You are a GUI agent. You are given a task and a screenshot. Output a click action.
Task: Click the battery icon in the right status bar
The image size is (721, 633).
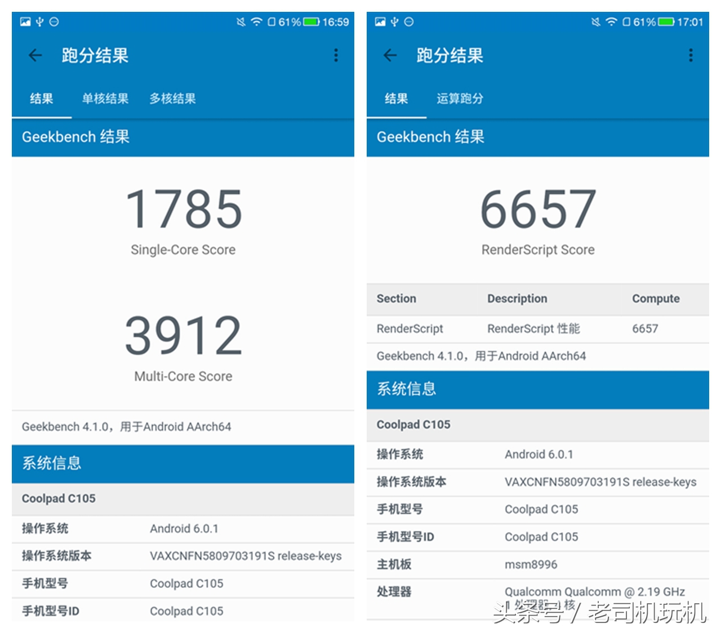coord(666,21)
